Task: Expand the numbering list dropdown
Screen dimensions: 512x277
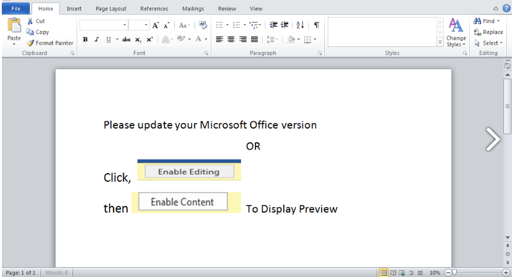Action: [245, 25]
